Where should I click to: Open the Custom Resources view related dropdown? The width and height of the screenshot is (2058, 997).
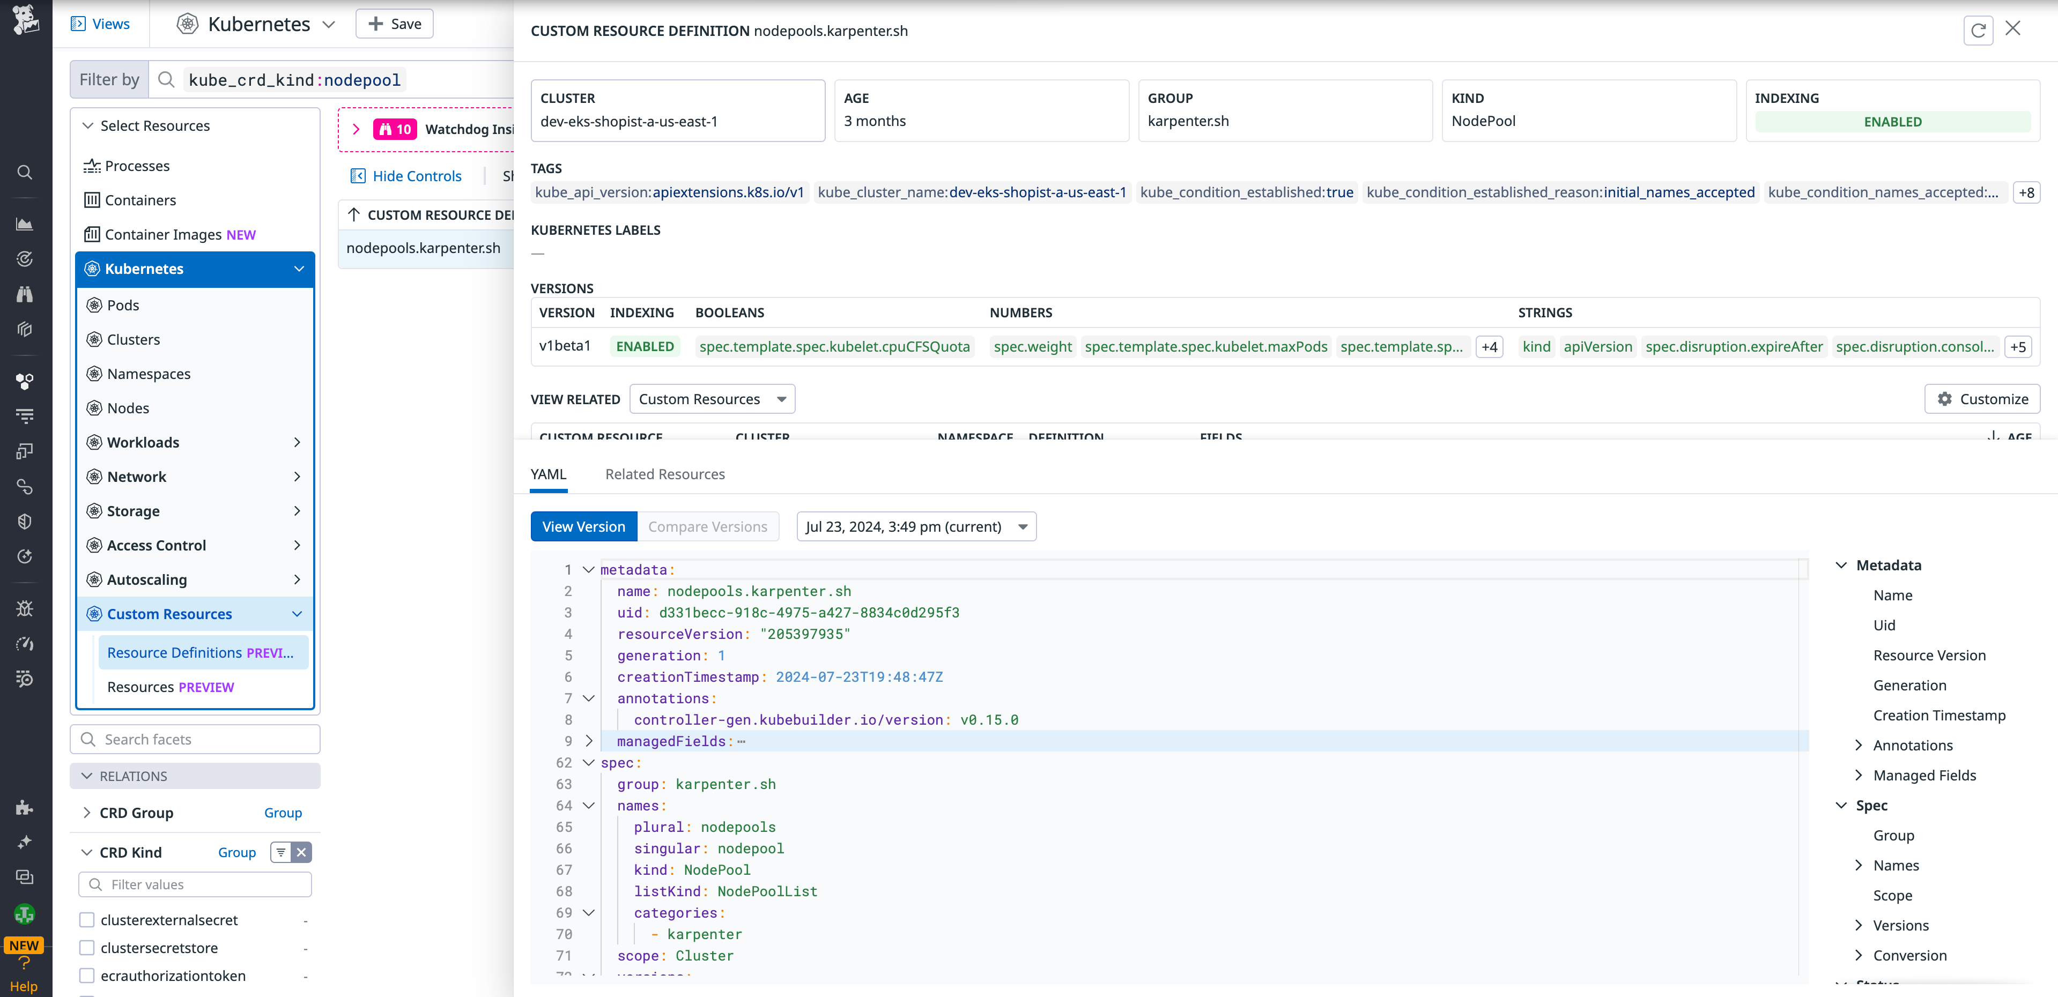[x=712, y=399]
